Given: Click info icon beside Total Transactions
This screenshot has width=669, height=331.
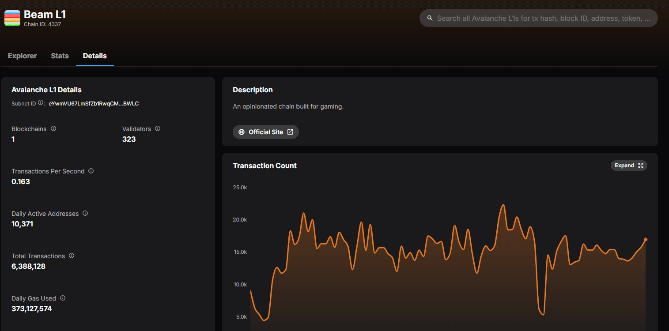Looking at the screenshot, I should (72, 256).
